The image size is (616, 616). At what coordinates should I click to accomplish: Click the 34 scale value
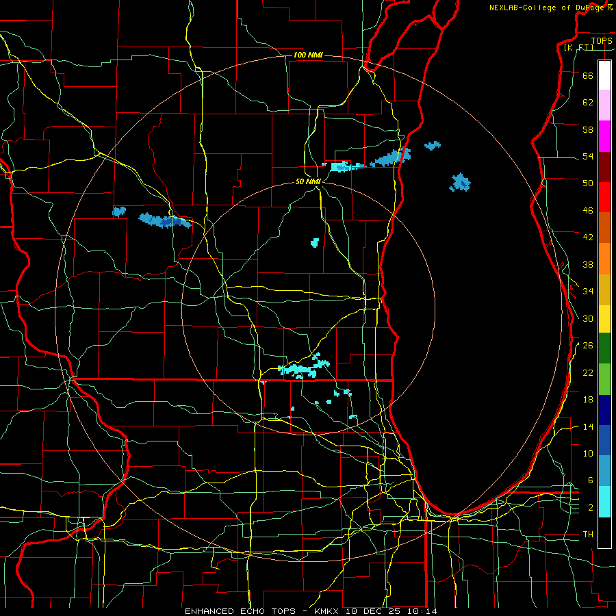coord(588,292)
